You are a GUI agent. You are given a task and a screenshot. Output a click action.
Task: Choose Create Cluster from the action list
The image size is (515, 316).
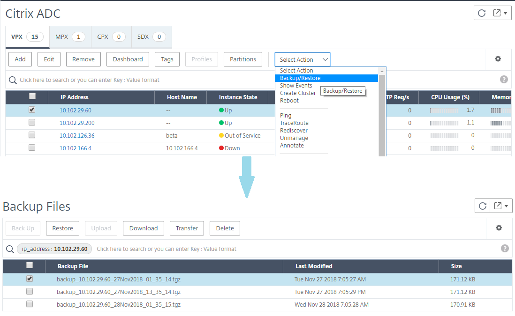pyautogui.click(x=297, y=93)
